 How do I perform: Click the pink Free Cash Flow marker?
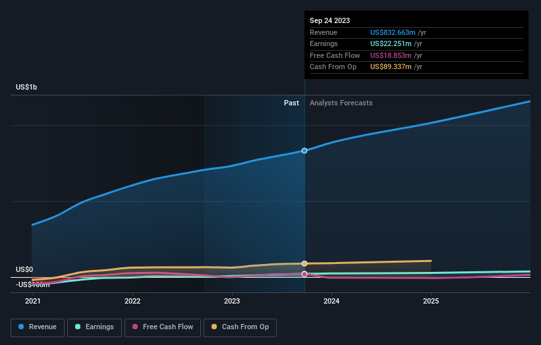(304, 274)
